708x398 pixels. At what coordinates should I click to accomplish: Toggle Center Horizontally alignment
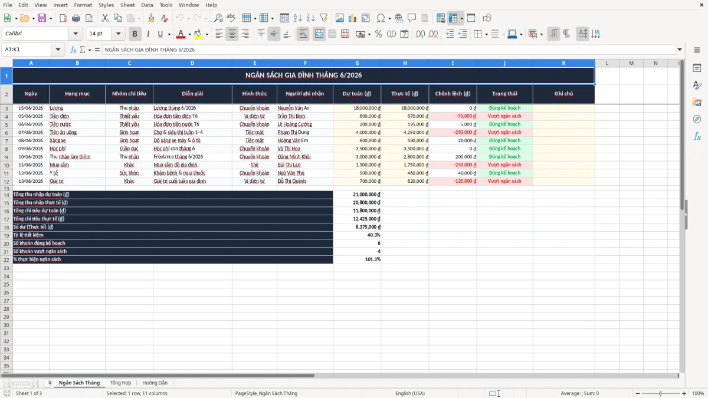pos(232,34)
